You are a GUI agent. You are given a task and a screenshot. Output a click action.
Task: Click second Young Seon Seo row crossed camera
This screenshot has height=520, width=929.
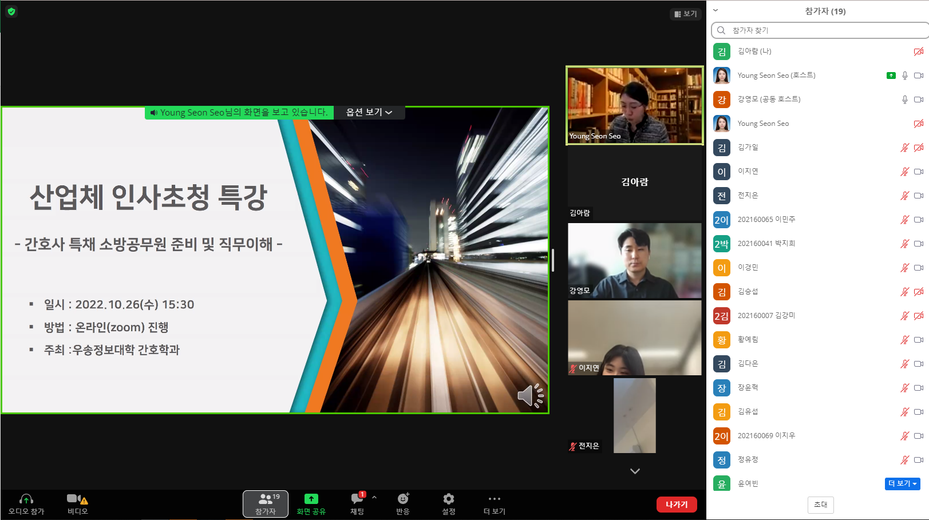click(x=919, y=124)
